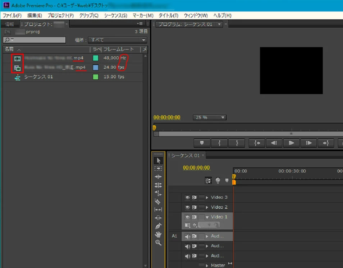Select the Hand tool

[158, 234]
